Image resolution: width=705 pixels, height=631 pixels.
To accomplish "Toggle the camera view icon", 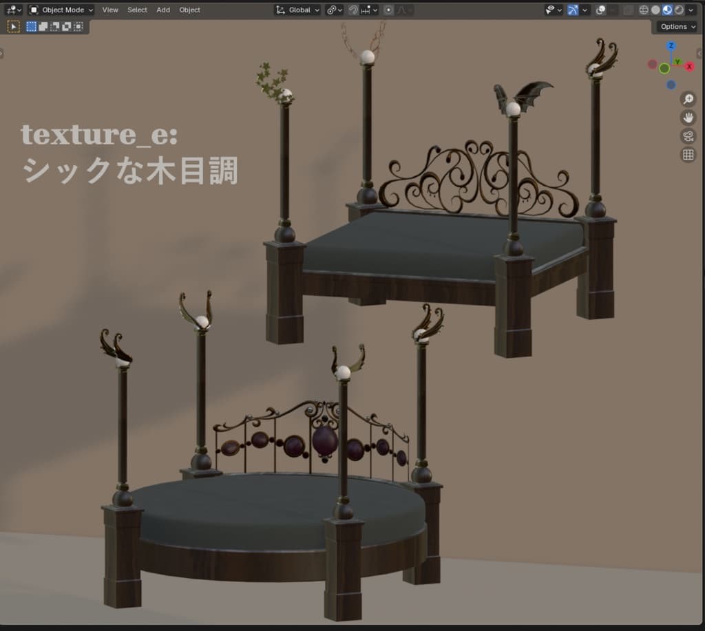I will tap(688, 136).
